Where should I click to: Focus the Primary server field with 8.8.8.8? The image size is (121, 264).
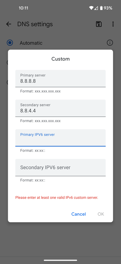tap(60, 79)
